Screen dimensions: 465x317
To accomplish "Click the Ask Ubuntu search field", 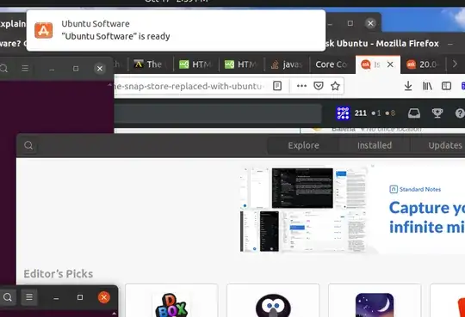I will tap(218, 113).
